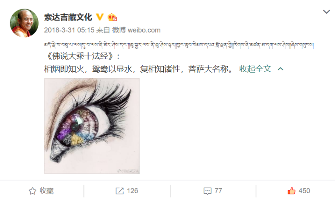Screen dimensions: 335x200
Task: Enlarge the colorful eye drawing thumbnail
Action: coord(92,126)
